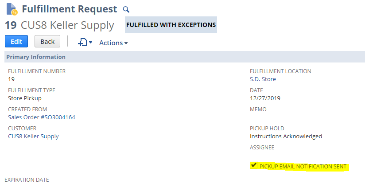Click the Back button
The width and height of the screenshot is (365, 195).
[x=47, y=41]
